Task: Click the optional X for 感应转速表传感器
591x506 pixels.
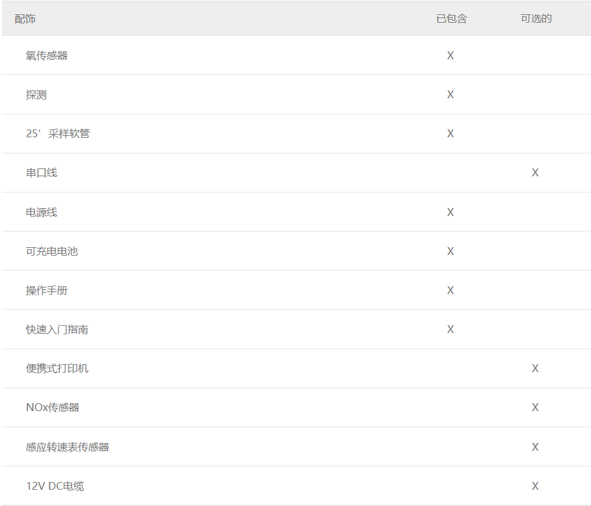Action: coord(535,447)
